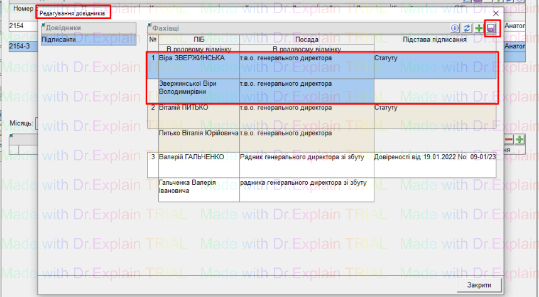Screen dimensions: 539x297
Task: Click the save (floppy disk) icon
Action: click(491, 29)
